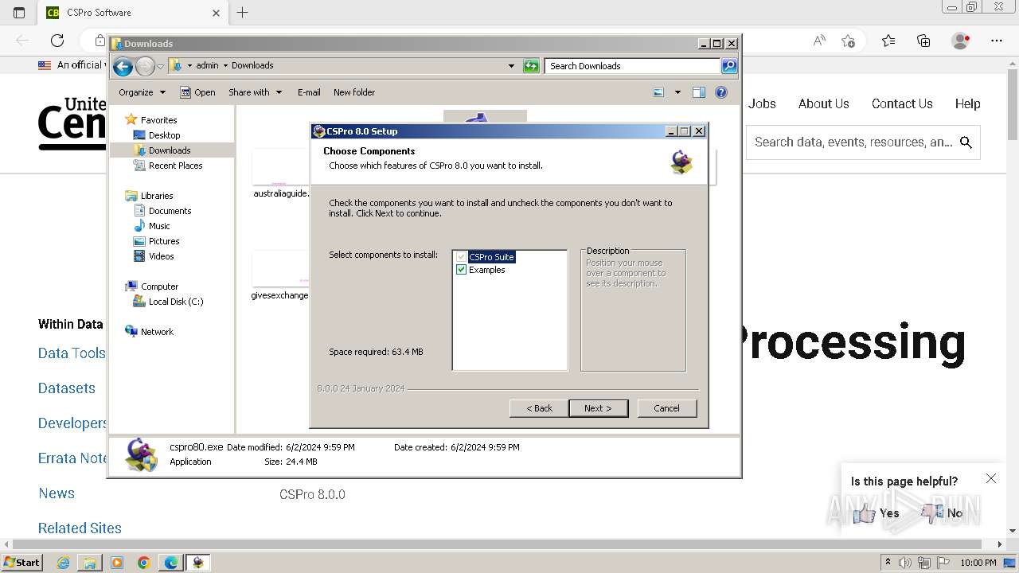The width and height of the screenshot is (1019, 573).
Task: Open Edge collections icon
Action: click(x=923, y=41)
